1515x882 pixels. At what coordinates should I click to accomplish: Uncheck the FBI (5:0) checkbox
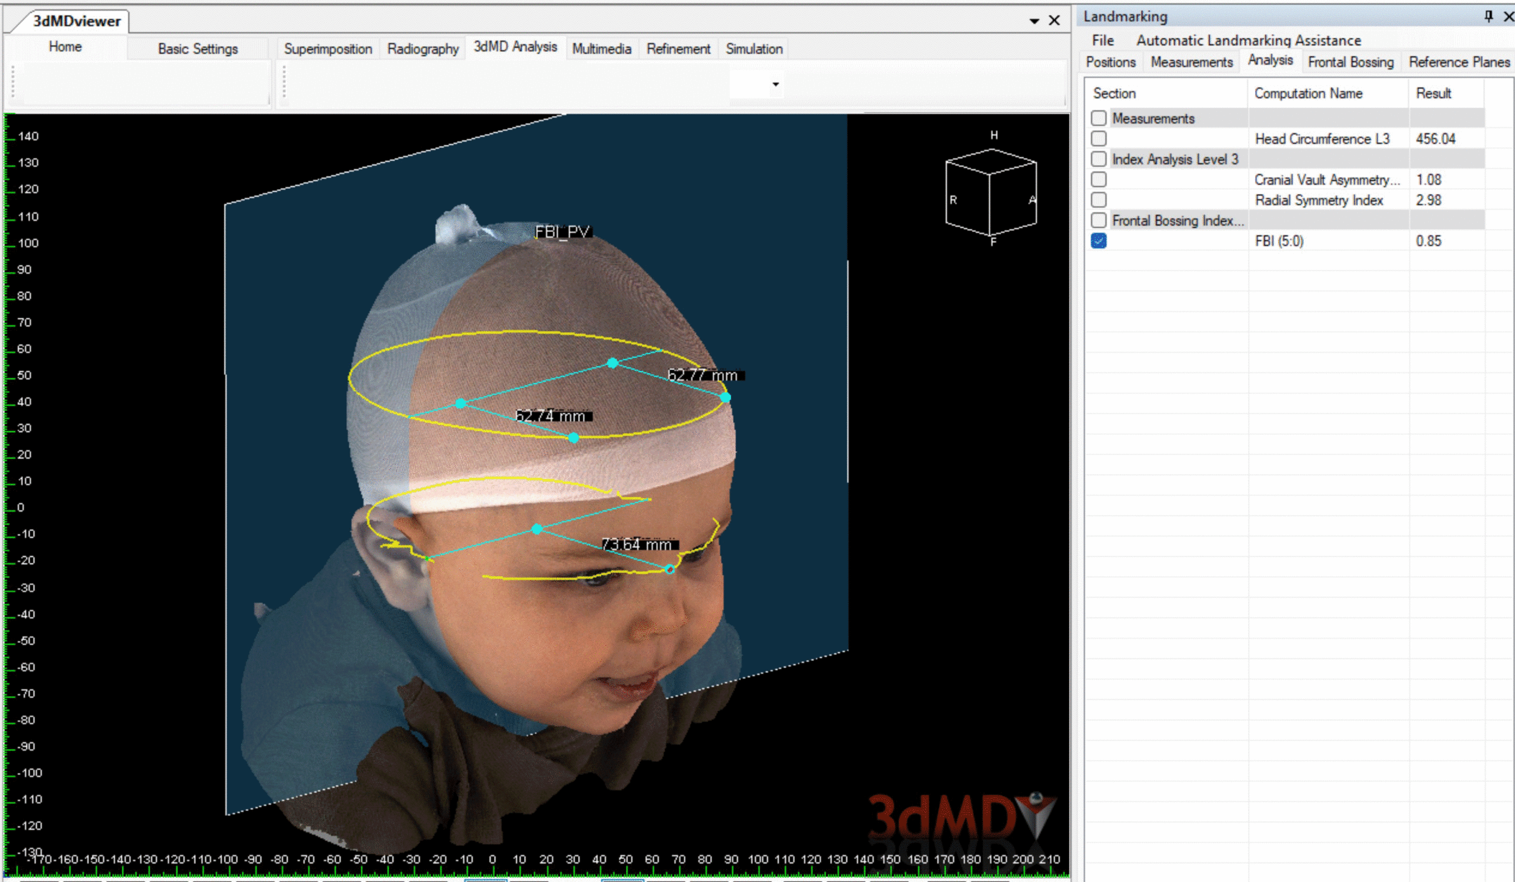click(x=1098, y=240)
